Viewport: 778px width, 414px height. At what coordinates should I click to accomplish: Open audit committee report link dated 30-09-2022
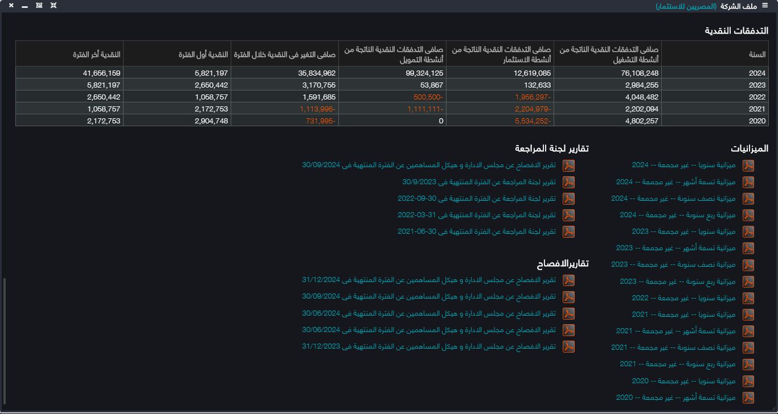(x=476, y=198)
